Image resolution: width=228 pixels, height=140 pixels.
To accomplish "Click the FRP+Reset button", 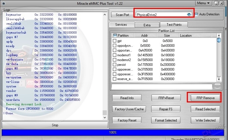I will coord(166,98).
